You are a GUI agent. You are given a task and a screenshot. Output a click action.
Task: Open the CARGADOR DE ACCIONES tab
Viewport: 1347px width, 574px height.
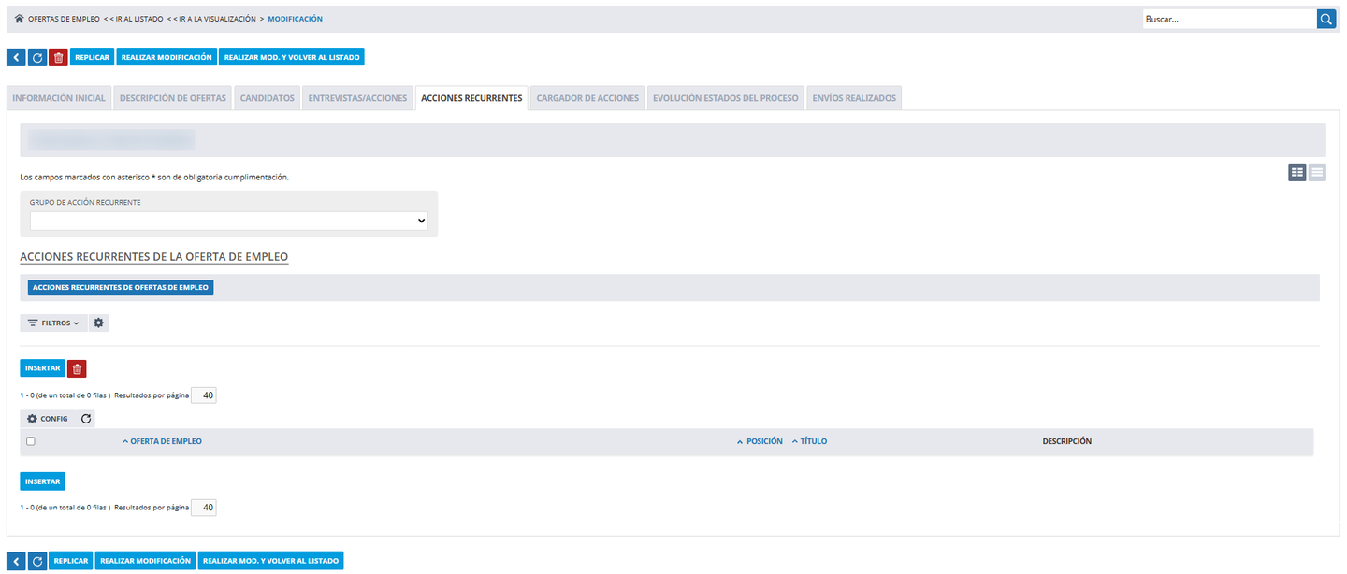587,98
